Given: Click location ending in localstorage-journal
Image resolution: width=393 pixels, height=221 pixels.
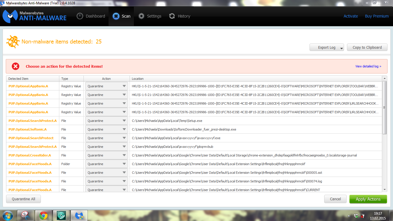Looking at the screenshot, I should (x=244, y=155).
